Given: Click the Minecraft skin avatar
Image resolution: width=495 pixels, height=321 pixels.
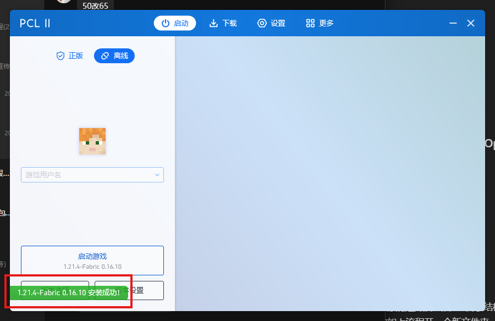Looking at the screenshot, I should click(x=92, y=141).
